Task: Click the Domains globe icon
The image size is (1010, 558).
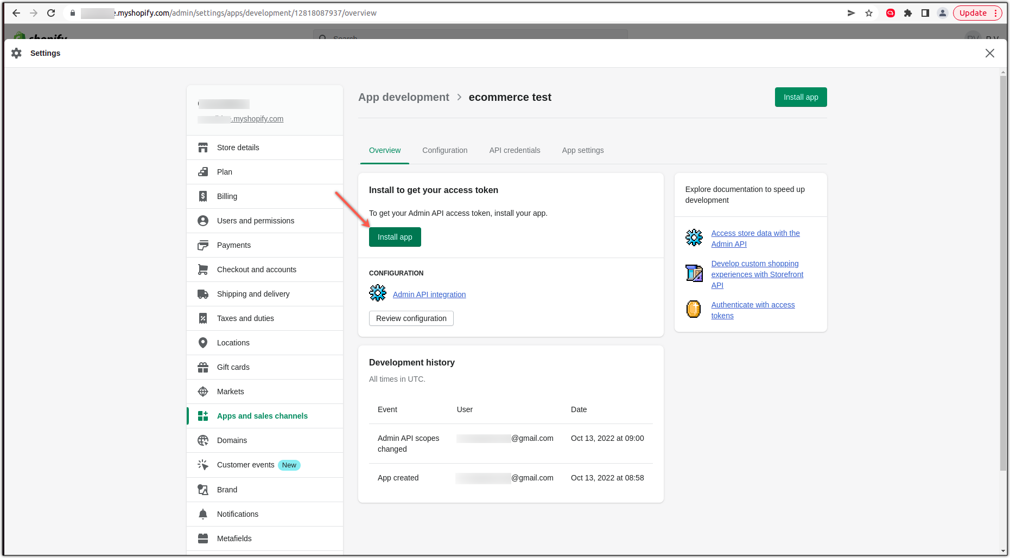Action: tap(203, 440)
